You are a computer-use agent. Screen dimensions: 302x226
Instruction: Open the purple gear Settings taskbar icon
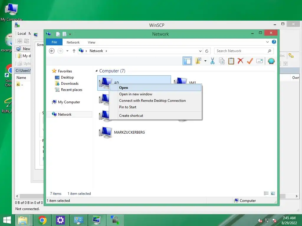coord(60,220)
